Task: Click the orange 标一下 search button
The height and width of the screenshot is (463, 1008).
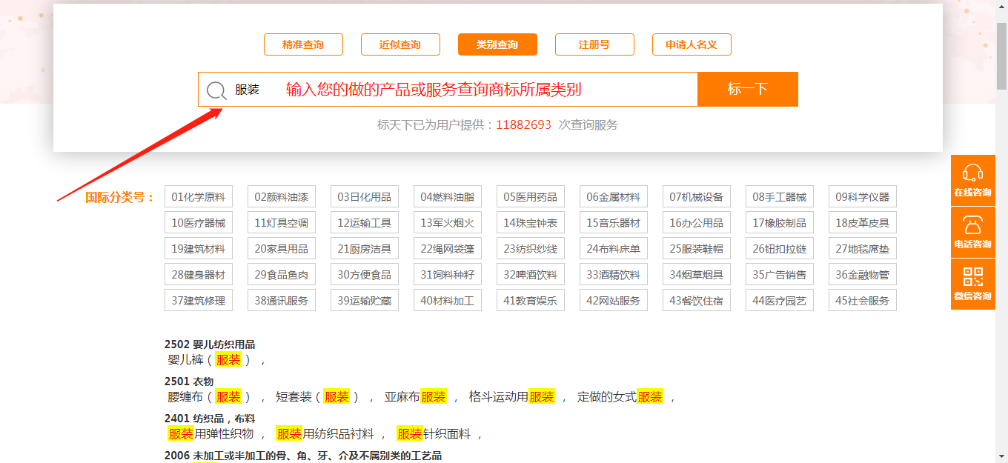Action: point(747,89)
